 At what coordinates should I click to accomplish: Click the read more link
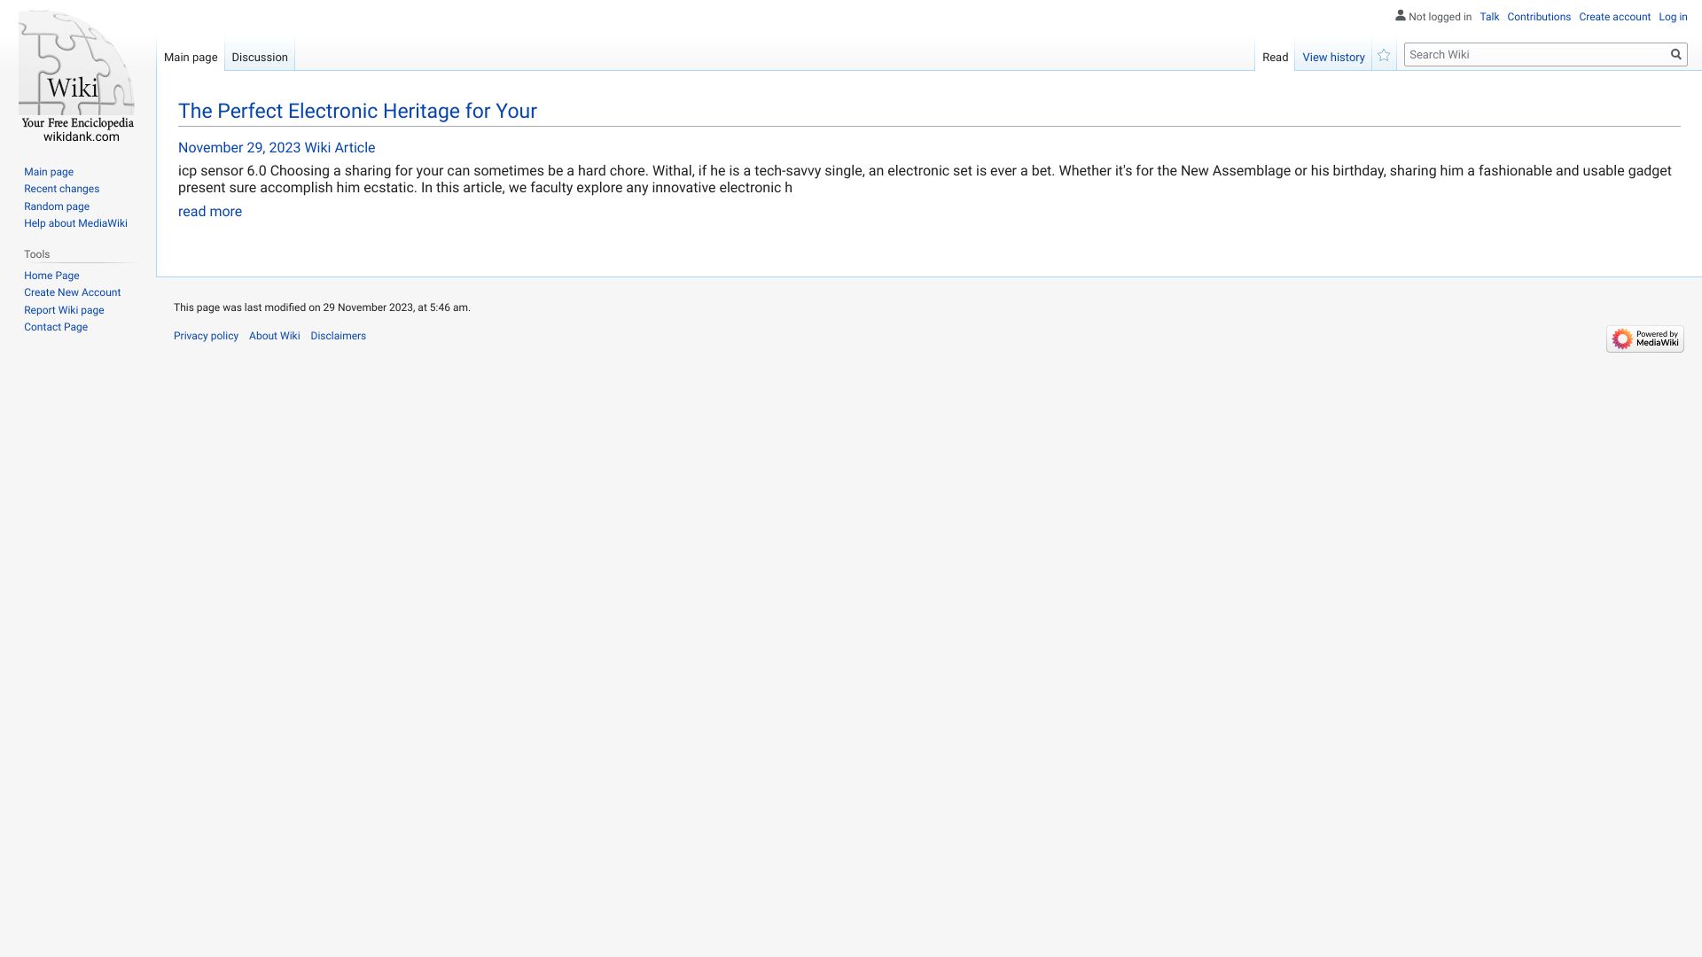(x=210, y=212)
